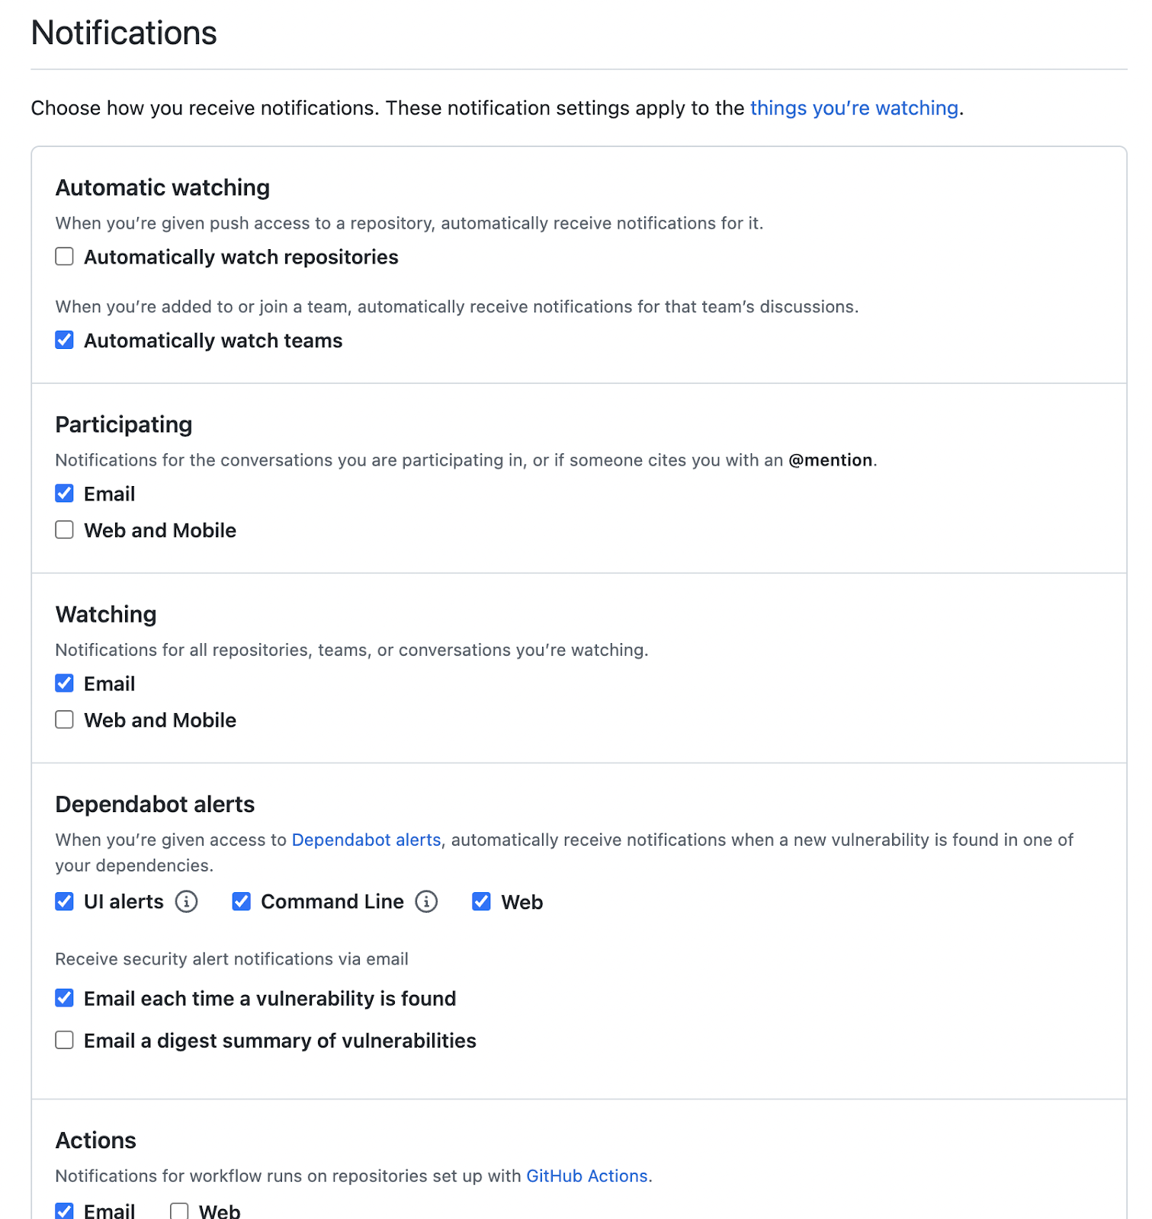Image resolution: width=1152 pixels, height=1219 pixels.
Task: Uncheck Automatically watch teams
Action: 65,340
